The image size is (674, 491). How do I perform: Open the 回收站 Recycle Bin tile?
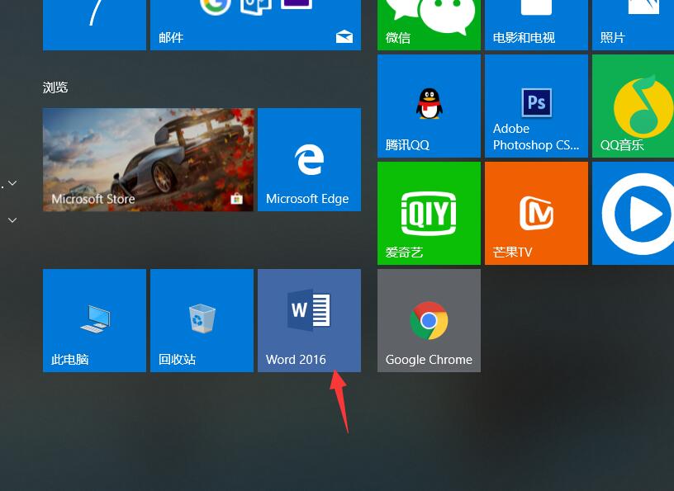point(202,320)
